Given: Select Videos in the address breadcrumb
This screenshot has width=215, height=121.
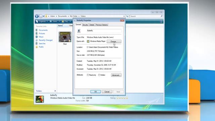Looking at the screenshot, I should [x=83, y=16].
